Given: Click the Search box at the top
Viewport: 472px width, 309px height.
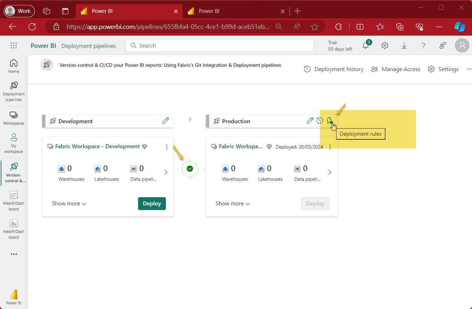Looking at the screenshot, I should 220,45.
